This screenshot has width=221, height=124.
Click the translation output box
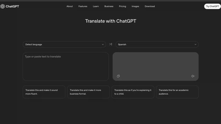click(x=156, y=66)
